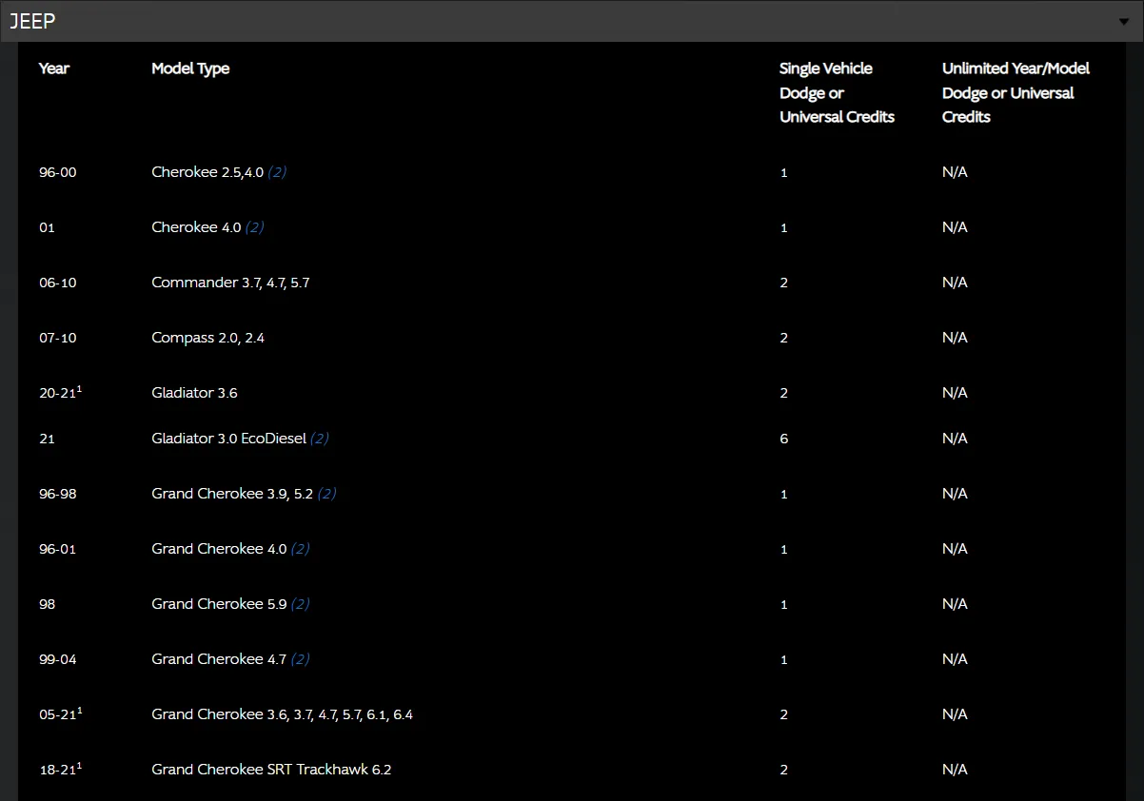Click credits value 1 in Grand Cherokee 5.9 row

click(x=784, y=605)
